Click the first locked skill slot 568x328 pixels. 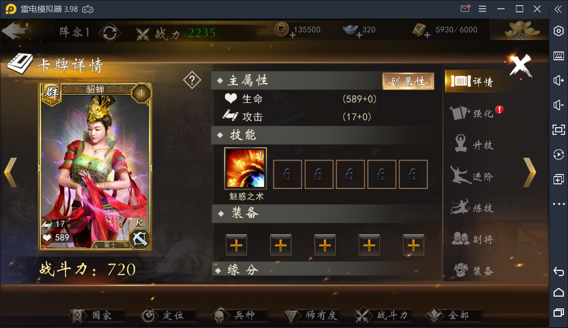click(x=287, y=174)
